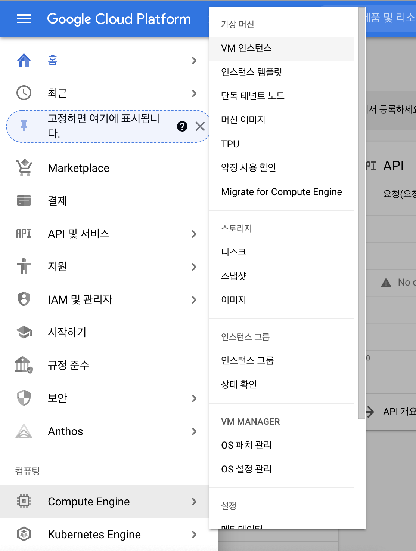
Task: Open Kubernetes Engine label in sidebar
Action: point(94,534)
